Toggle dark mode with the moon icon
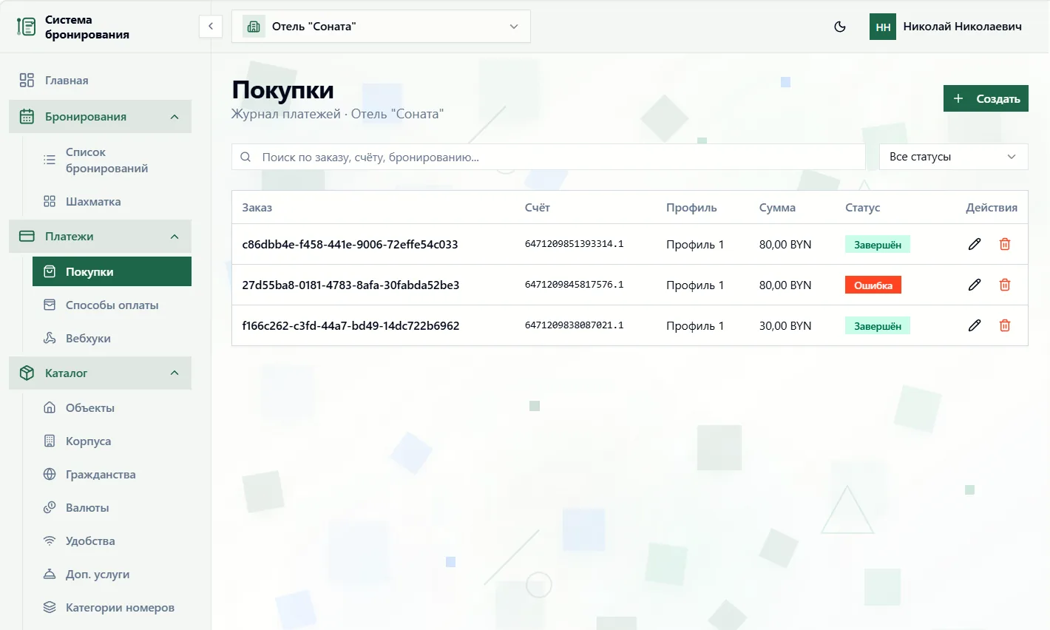1050x630 pixels. tap(840, 27)
